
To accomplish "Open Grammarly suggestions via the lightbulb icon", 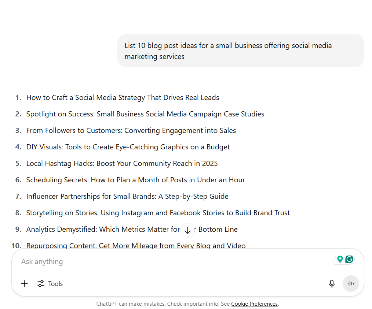I will pyautogui.click(x=340, y=259).
